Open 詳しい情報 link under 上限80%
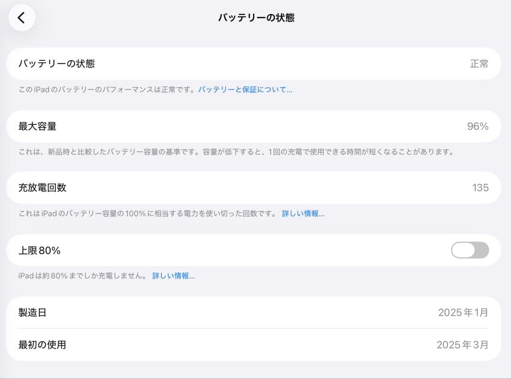 174,276
